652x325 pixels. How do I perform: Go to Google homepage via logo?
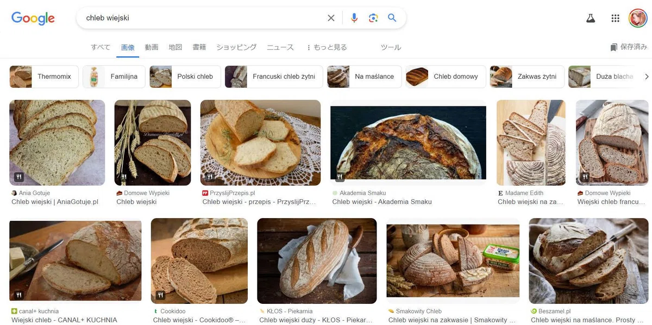(33, 18)
